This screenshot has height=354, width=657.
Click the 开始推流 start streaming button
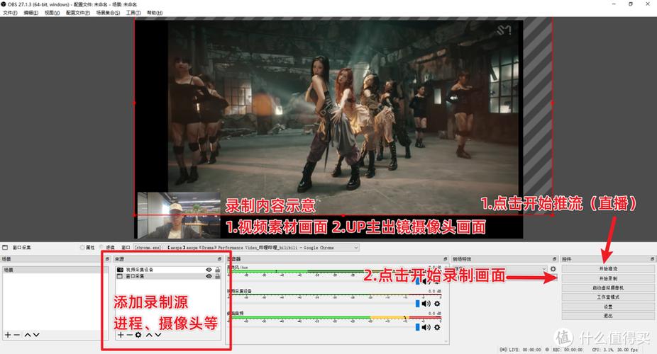(607, 269)
